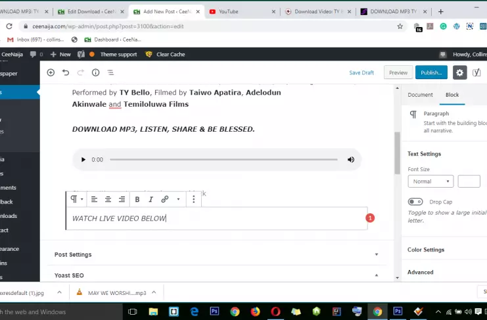Expand the Post Settings panel

pos(217,255)
